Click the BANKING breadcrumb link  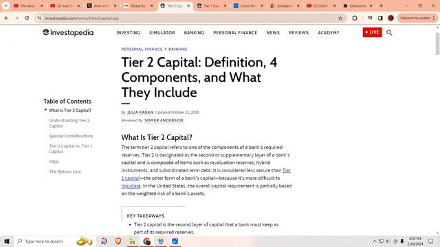point(178,49)
